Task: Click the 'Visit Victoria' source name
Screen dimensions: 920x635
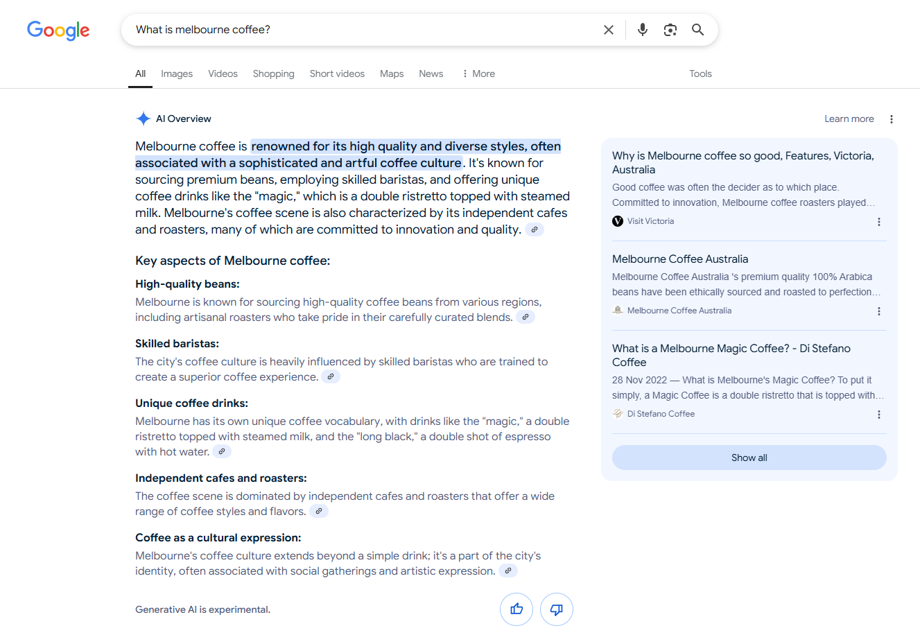Action: (650, 221)
